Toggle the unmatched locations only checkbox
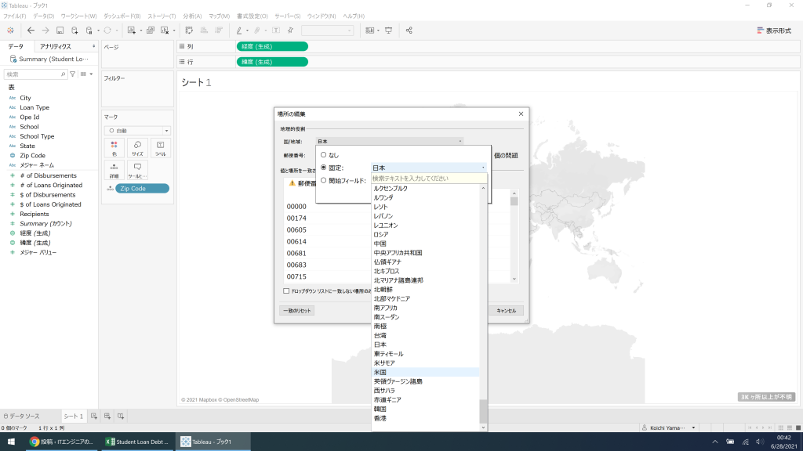Viewport: 803px width, 451px height. click(x=286, y=291)
